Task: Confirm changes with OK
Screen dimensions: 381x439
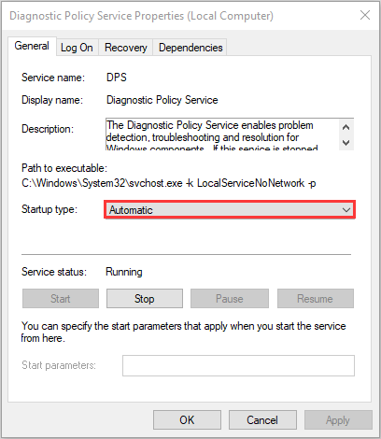Action: (x=187, y=420)
